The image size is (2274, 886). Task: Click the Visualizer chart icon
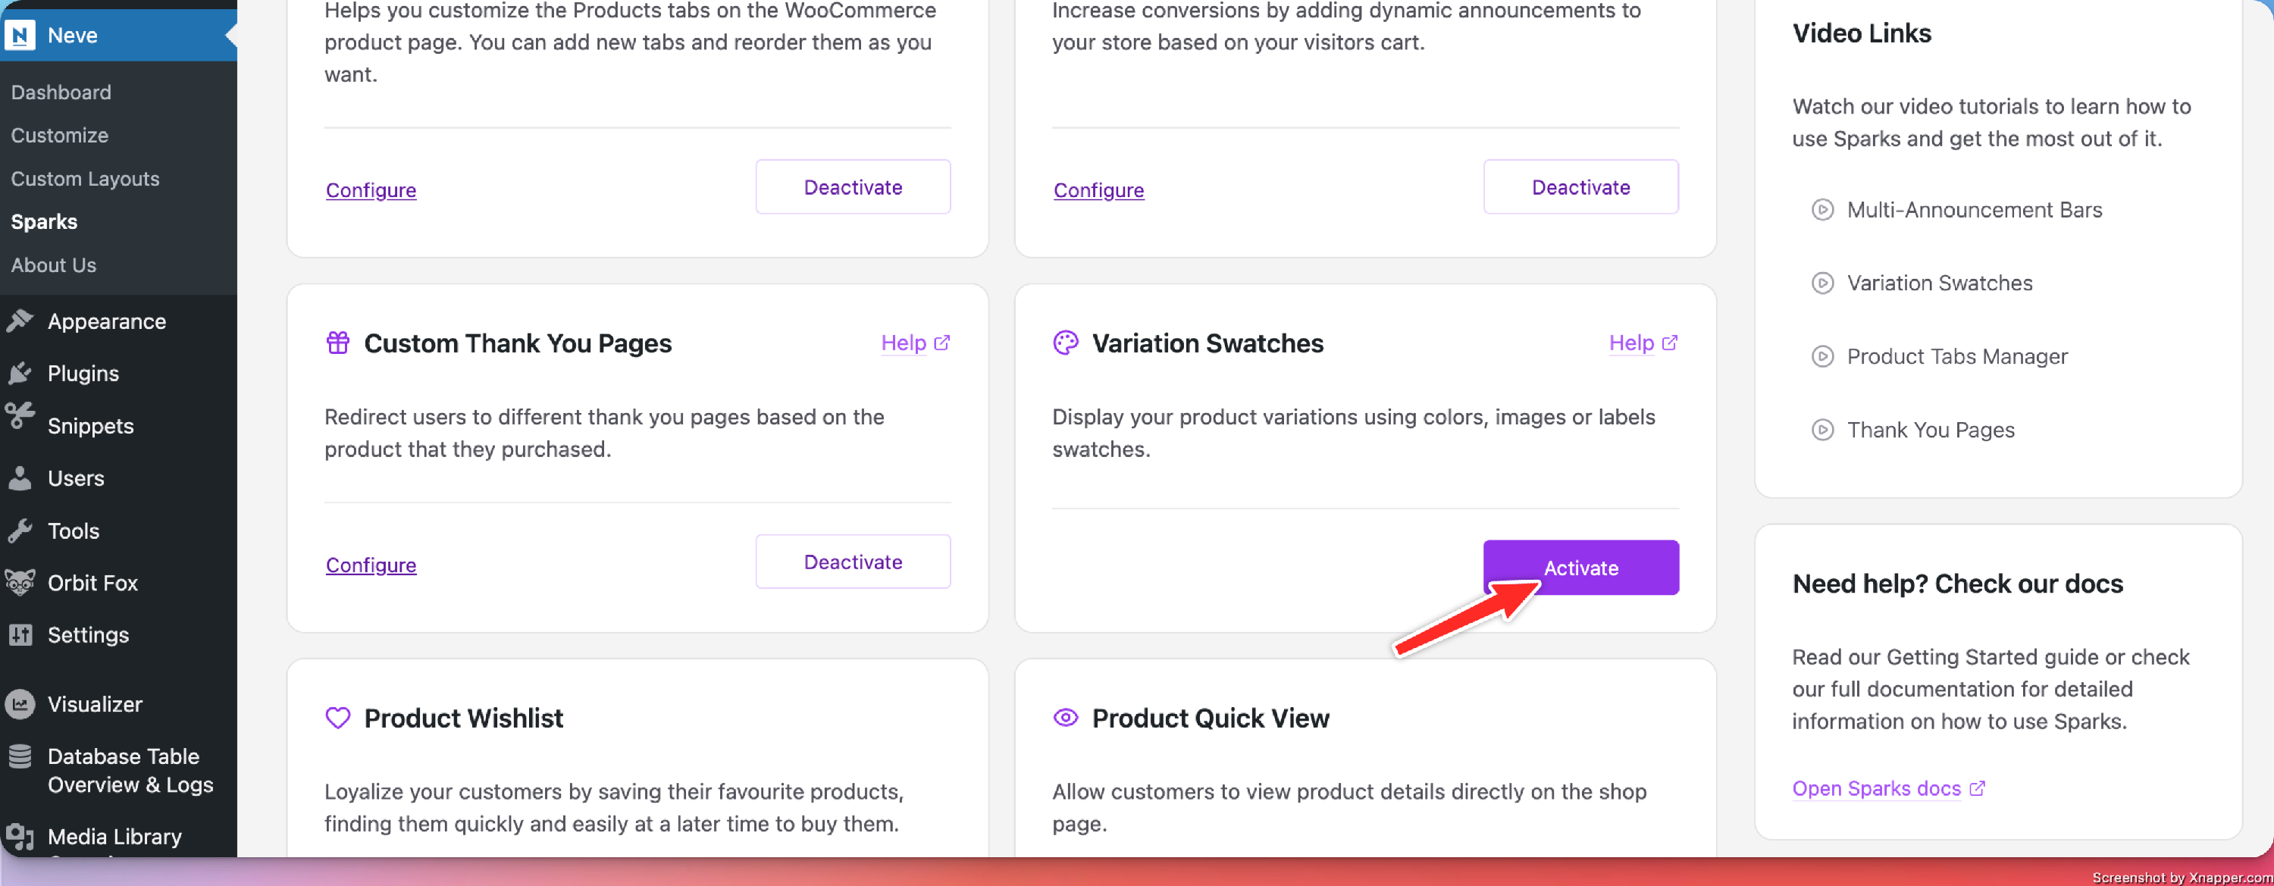20,704
